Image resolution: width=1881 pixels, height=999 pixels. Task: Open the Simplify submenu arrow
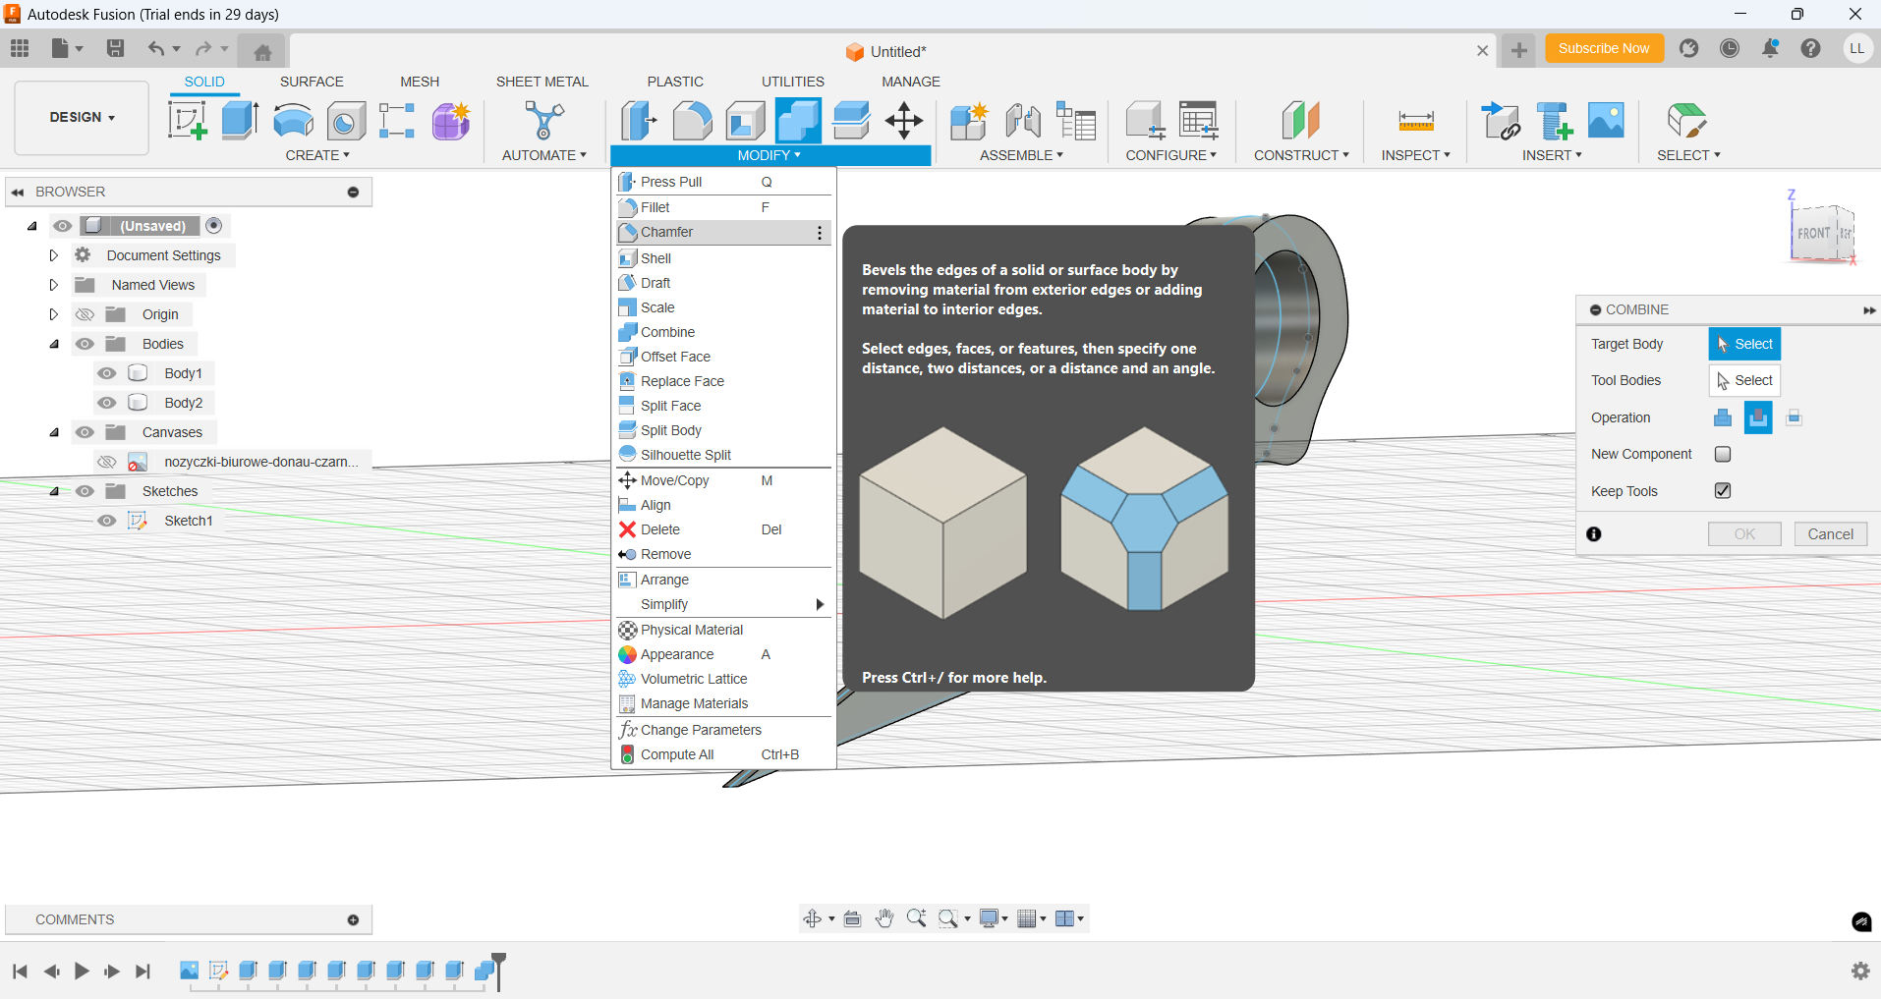coord(820,604)
